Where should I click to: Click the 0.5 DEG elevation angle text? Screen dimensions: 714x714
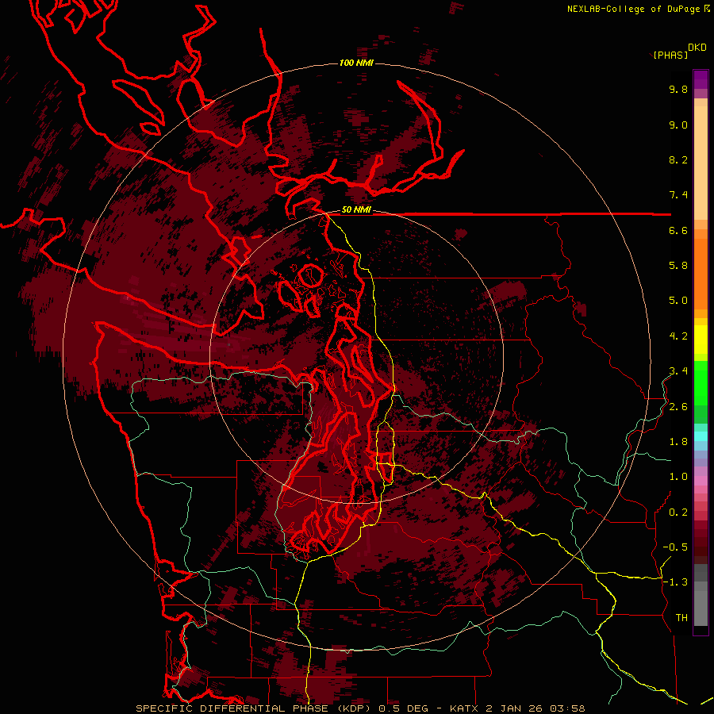click(402, 708)
